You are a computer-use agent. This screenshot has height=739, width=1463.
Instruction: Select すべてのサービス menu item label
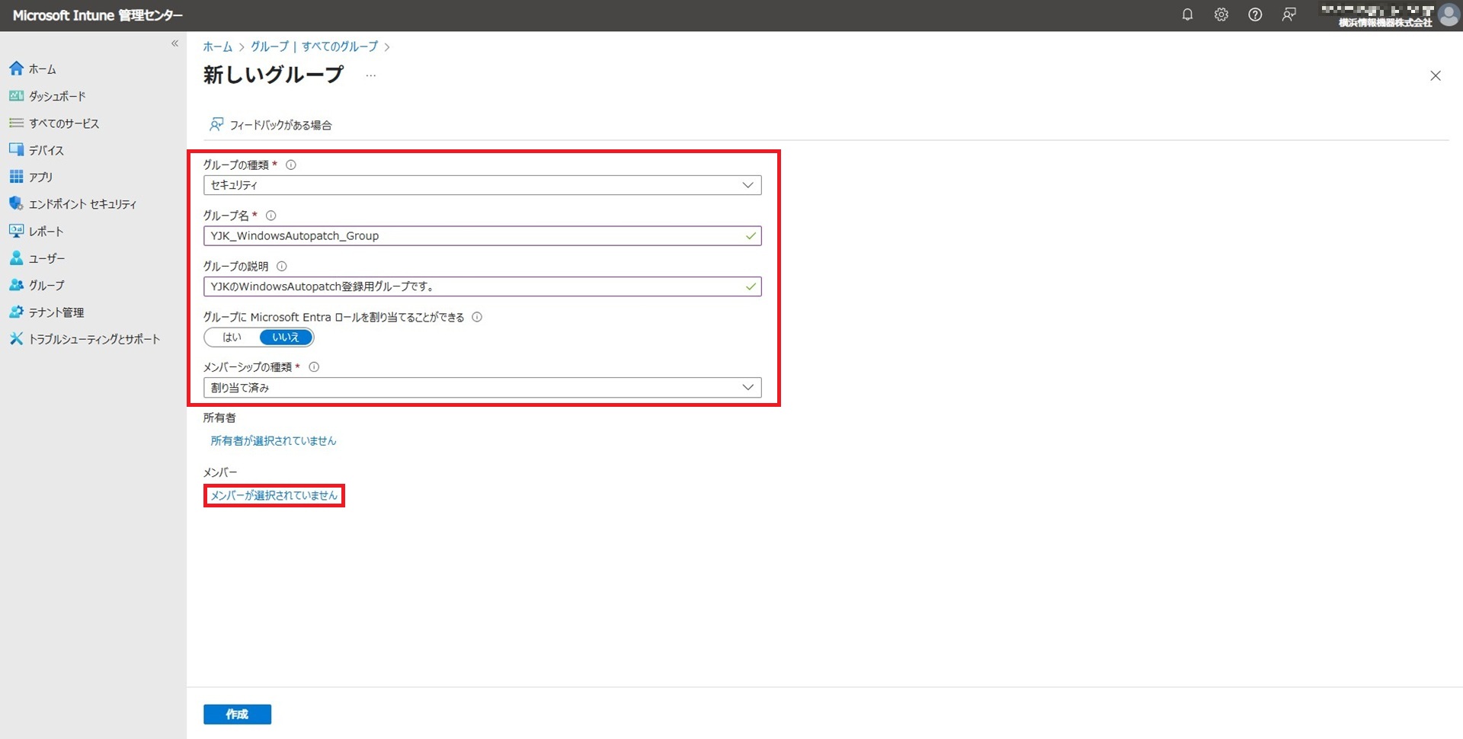click(x=64, y=123)
